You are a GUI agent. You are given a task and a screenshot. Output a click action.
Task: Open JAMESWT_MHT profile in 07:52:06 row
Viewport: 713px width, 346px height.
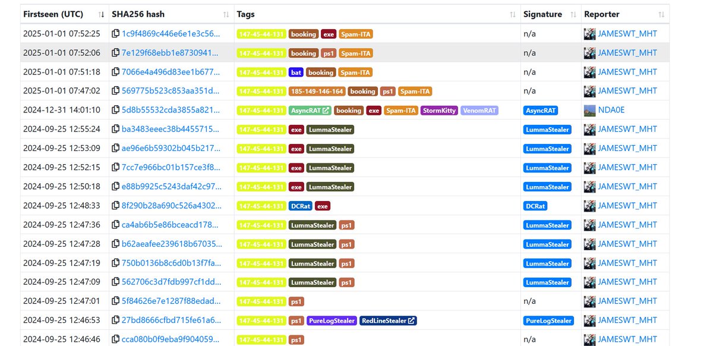(x=627, y=53)
